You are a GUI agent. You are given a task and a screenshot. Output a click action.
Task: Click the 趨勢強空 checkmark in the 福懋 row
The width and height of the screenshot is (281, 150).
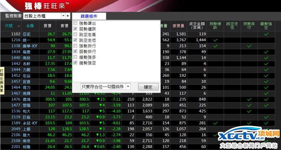[x=266, y=52]
